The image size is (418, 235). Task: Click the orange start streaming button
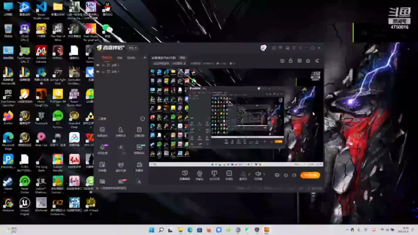[x=310, y=175]
